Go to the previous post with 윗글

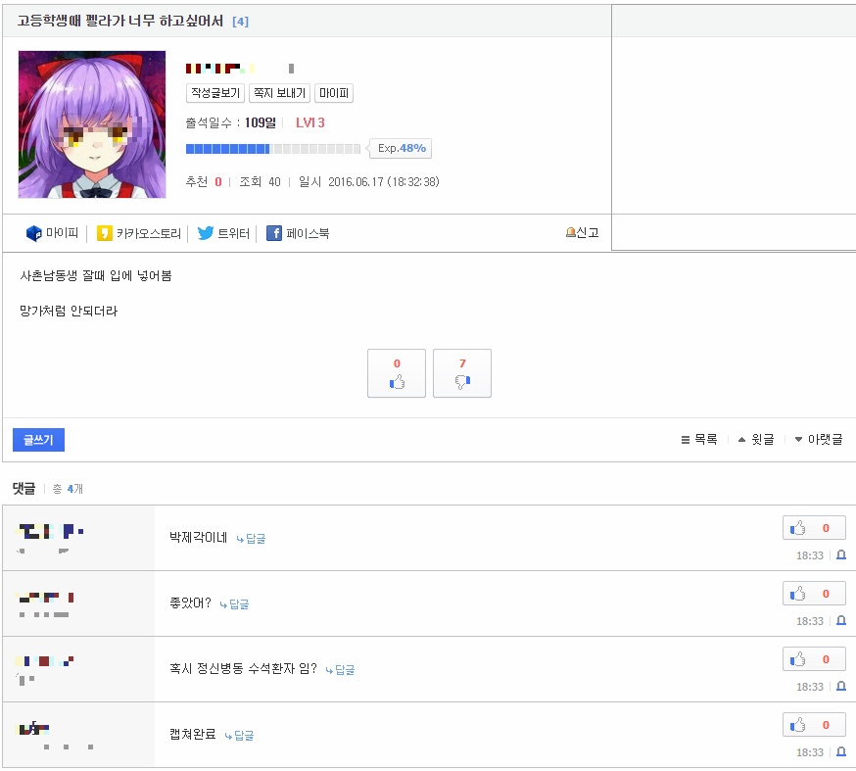(756, 440)
